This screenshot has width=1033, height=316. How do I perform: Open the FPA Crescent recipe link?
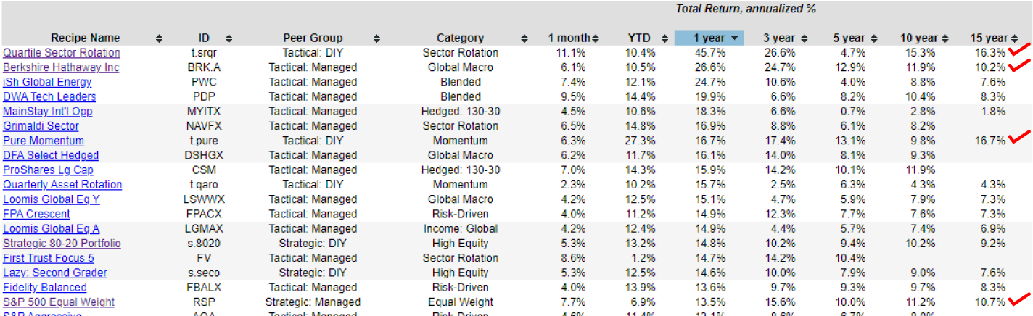pos(36,214)
